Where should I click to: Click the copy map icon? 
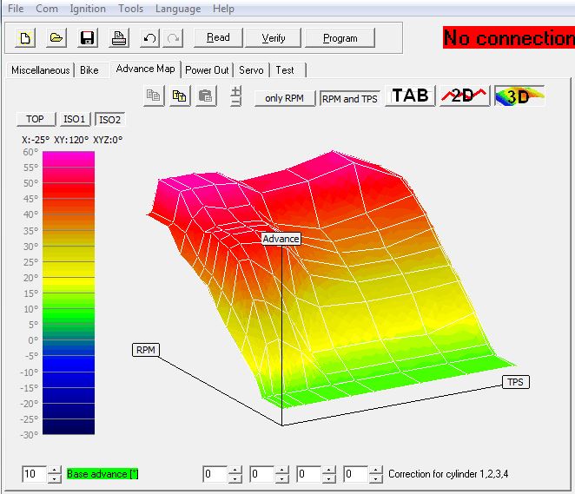point(153,96)
